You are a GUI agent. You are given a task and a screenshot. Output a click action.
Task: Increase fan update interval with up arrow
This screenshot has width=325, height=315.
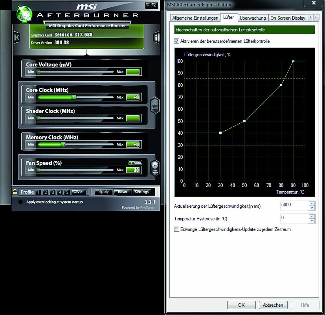tap(312, 203)
